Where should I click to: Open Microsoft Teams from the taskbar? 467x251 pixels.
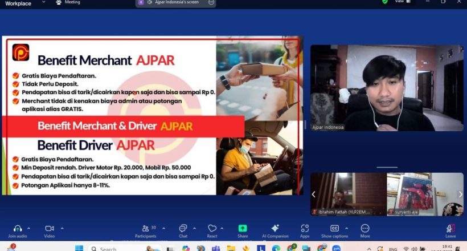click(216, 248)
